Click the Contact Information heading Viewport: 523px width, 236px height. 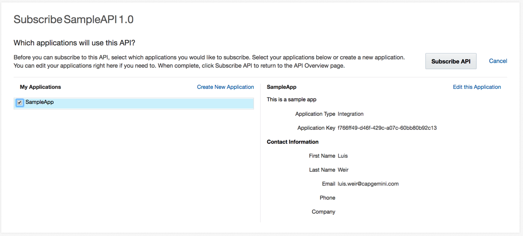point(293,142)
